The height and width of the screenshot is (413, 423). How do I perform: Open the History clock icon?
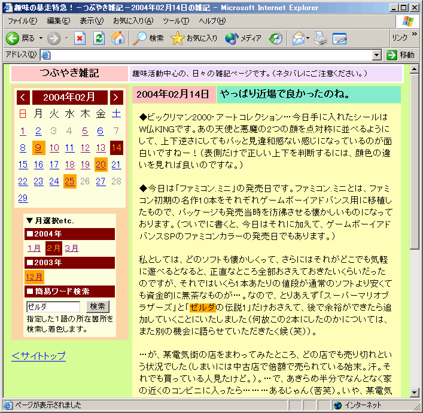276,38
